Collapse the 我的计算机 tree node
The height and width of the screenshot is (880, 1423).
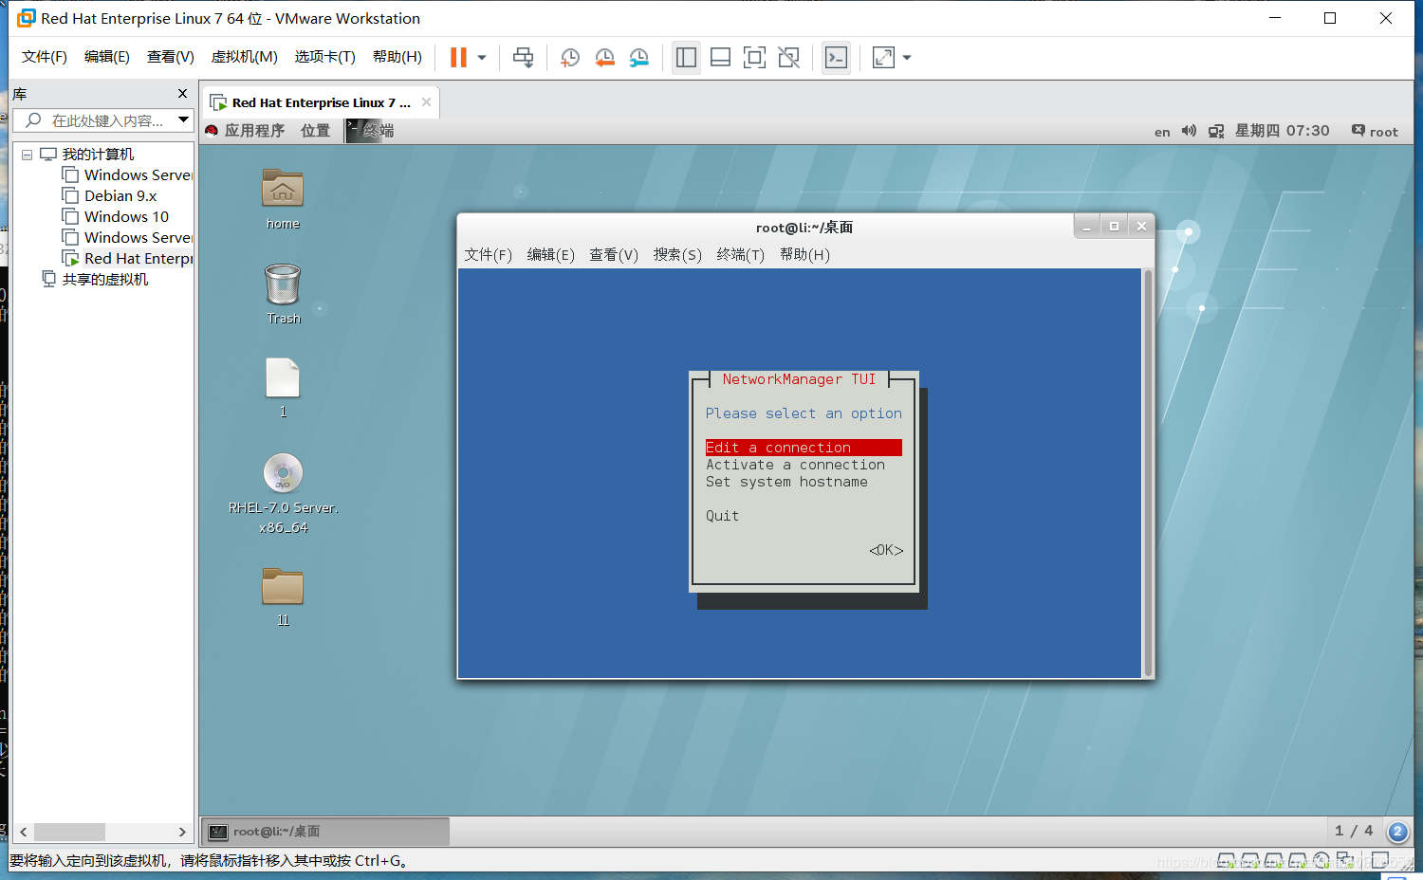tap(27, 155)
